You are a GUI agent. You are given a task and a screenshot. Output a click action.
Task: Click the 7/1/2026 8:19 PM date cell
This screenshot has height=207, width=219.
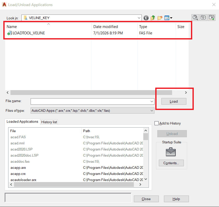(x=108, y=33)
